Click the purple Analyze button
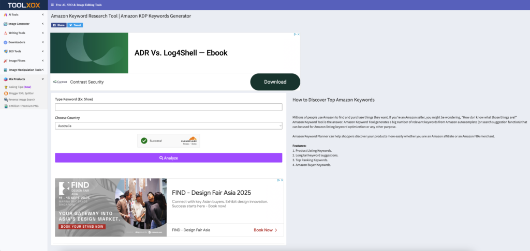 click(x=169, y=158)
